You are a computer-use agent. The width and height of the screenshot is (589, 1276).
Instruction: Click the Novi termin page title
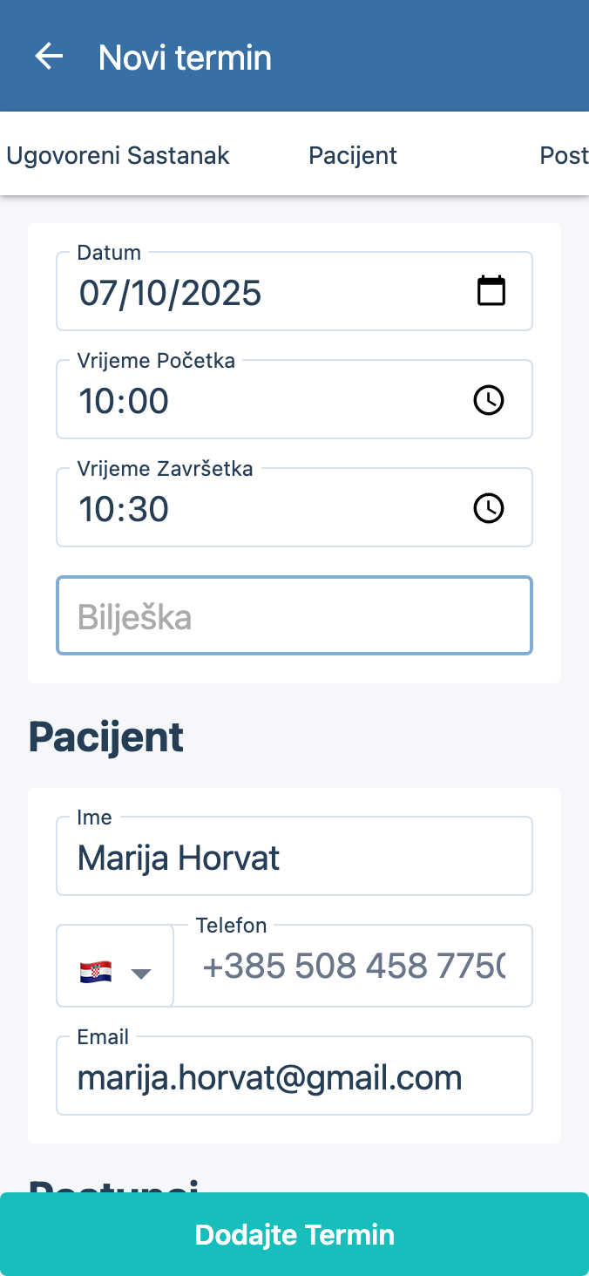tap(185, 58)
